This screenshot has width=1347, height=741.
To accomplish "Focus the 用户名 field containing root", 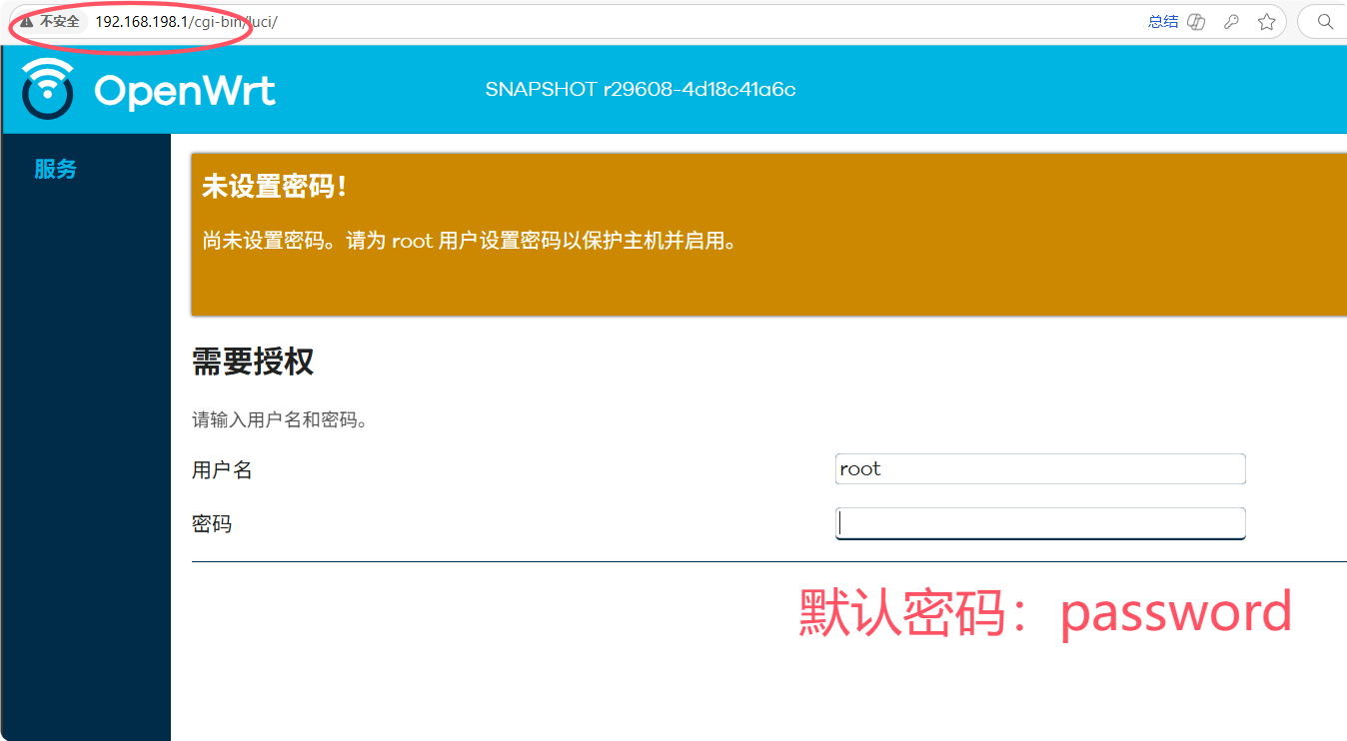I will click(1039, 469).
